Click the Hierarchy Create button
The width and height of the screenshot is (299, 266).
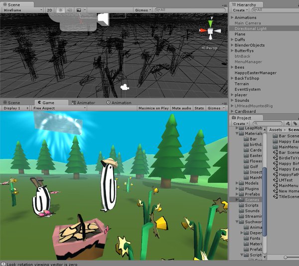(240, 10)
